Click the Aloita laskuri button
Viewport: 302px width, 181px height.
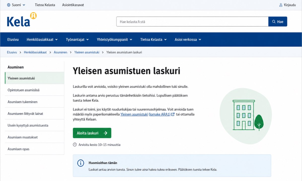point(92,133)
